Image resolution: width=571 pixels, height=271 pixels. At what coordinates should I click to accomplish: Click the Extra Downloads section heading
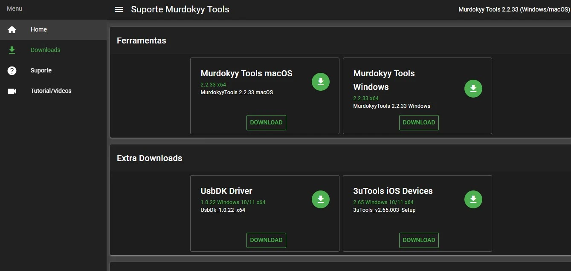pos(149,159)
